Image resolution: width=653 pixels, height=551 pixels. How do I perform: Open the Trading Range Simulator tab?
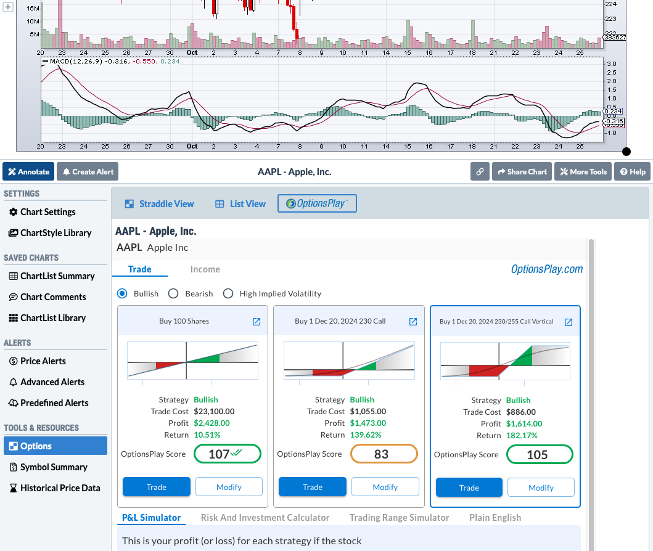point(399,518)
